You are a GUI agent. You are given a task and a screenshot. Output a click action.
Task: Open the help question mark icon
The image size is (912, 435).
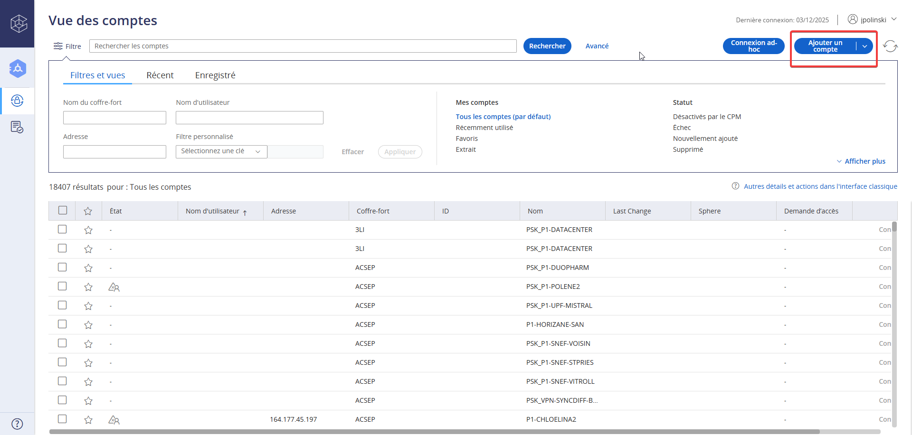tap(17, 424)
